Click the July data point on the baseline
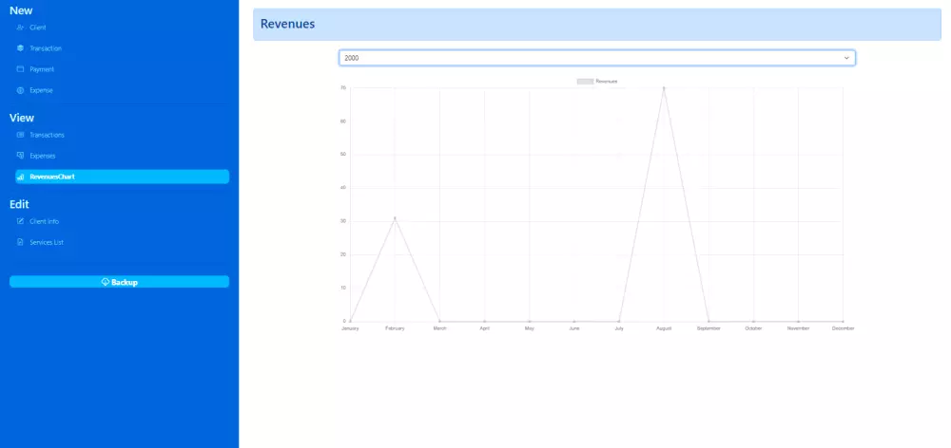 [619, 321]
